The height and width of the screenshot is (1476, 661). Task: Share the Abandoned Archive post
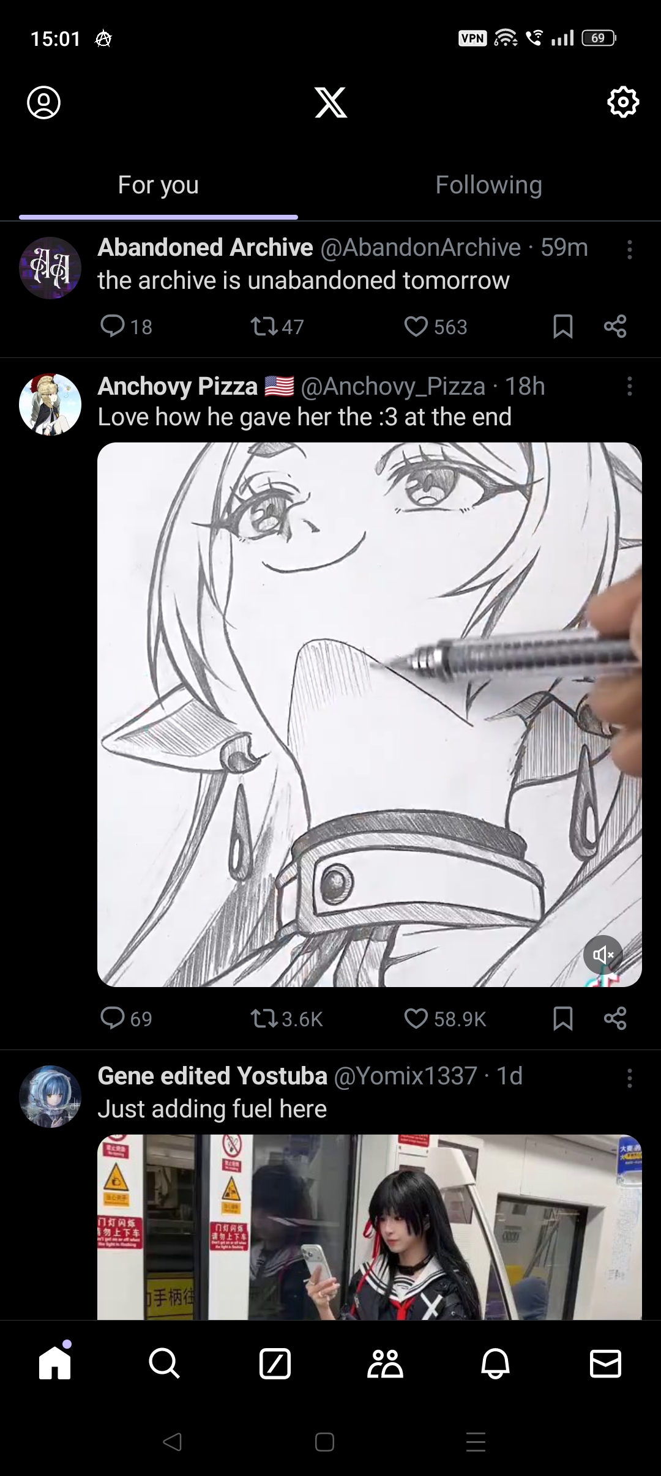[x=615, y=326]
